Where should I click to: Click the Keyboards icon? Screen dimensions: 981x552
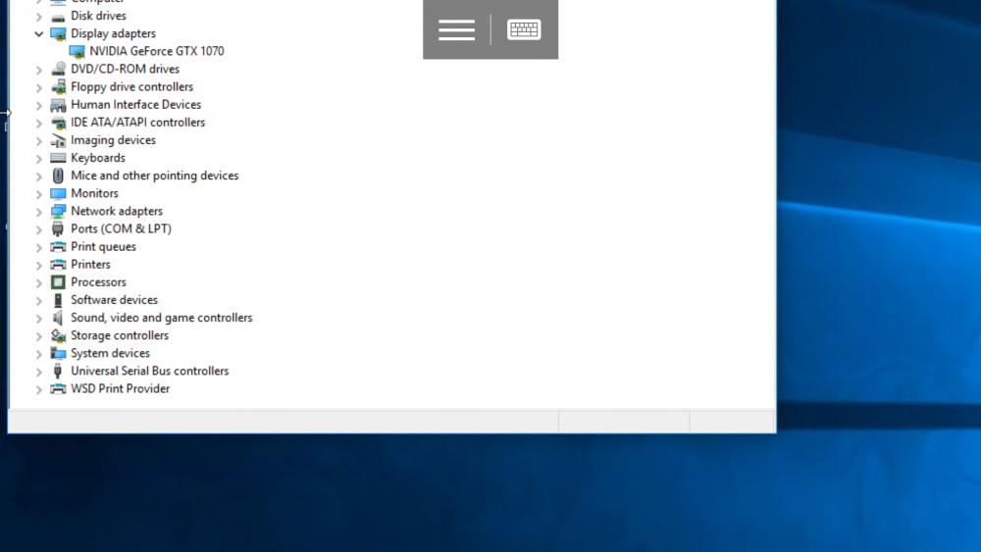point(58,158)
